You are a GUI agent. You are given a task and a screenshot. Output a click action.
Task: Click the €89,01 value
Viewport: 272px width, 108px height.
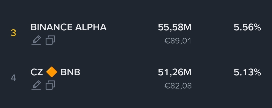(x=178, y=41)
